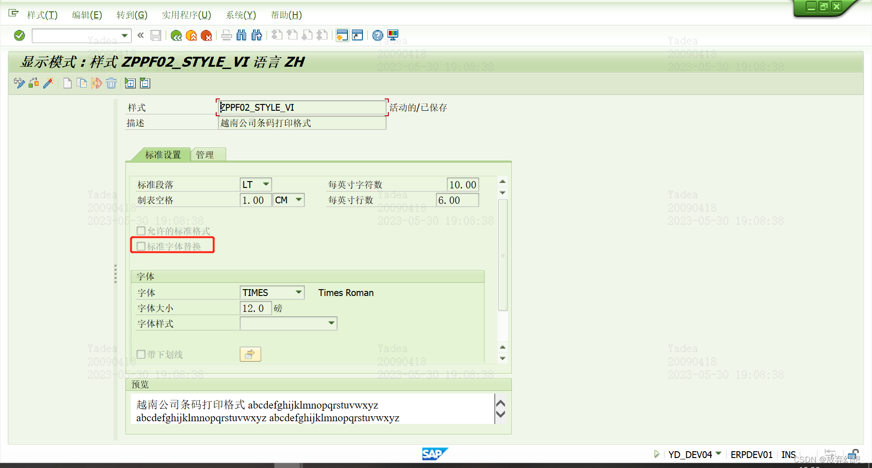The height and width of the screenshot is (468, 872).
Task: Collapse the command field double-arrow
Action: point(141,35)
